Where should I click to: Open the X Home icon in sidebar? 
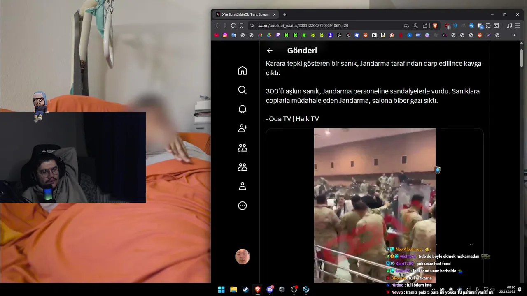point(243,70)
